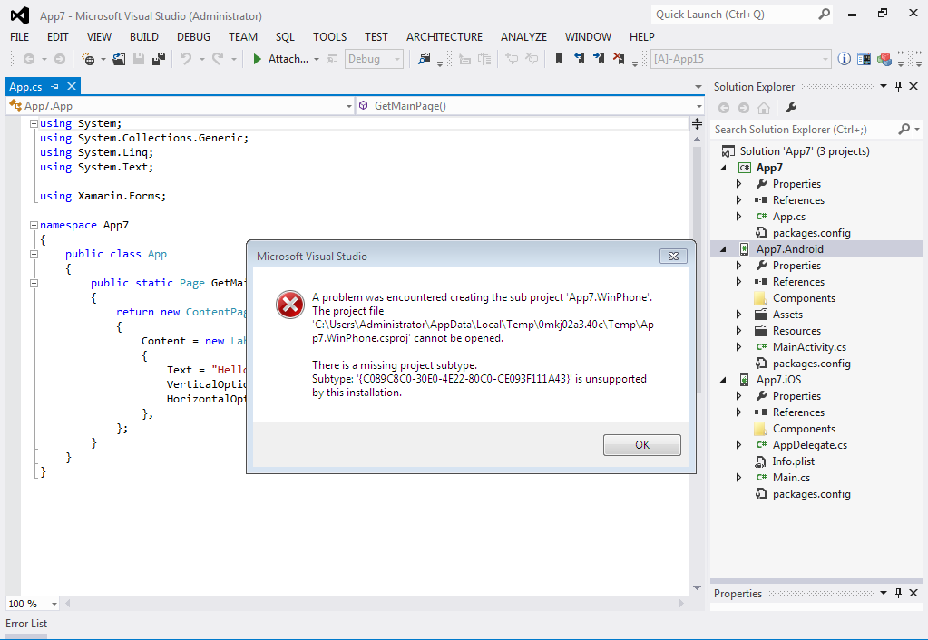This screenshot has height=640, width=928.
Task: Click OK in the error dialog
Action: tap(642, 445)
